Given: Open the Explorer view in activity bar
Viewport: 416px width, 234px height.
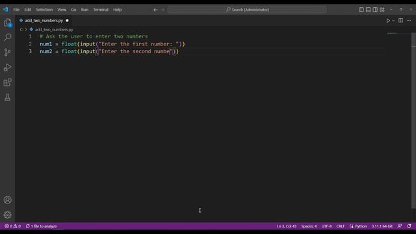Looking at the screenshot, I should [7, 23].
